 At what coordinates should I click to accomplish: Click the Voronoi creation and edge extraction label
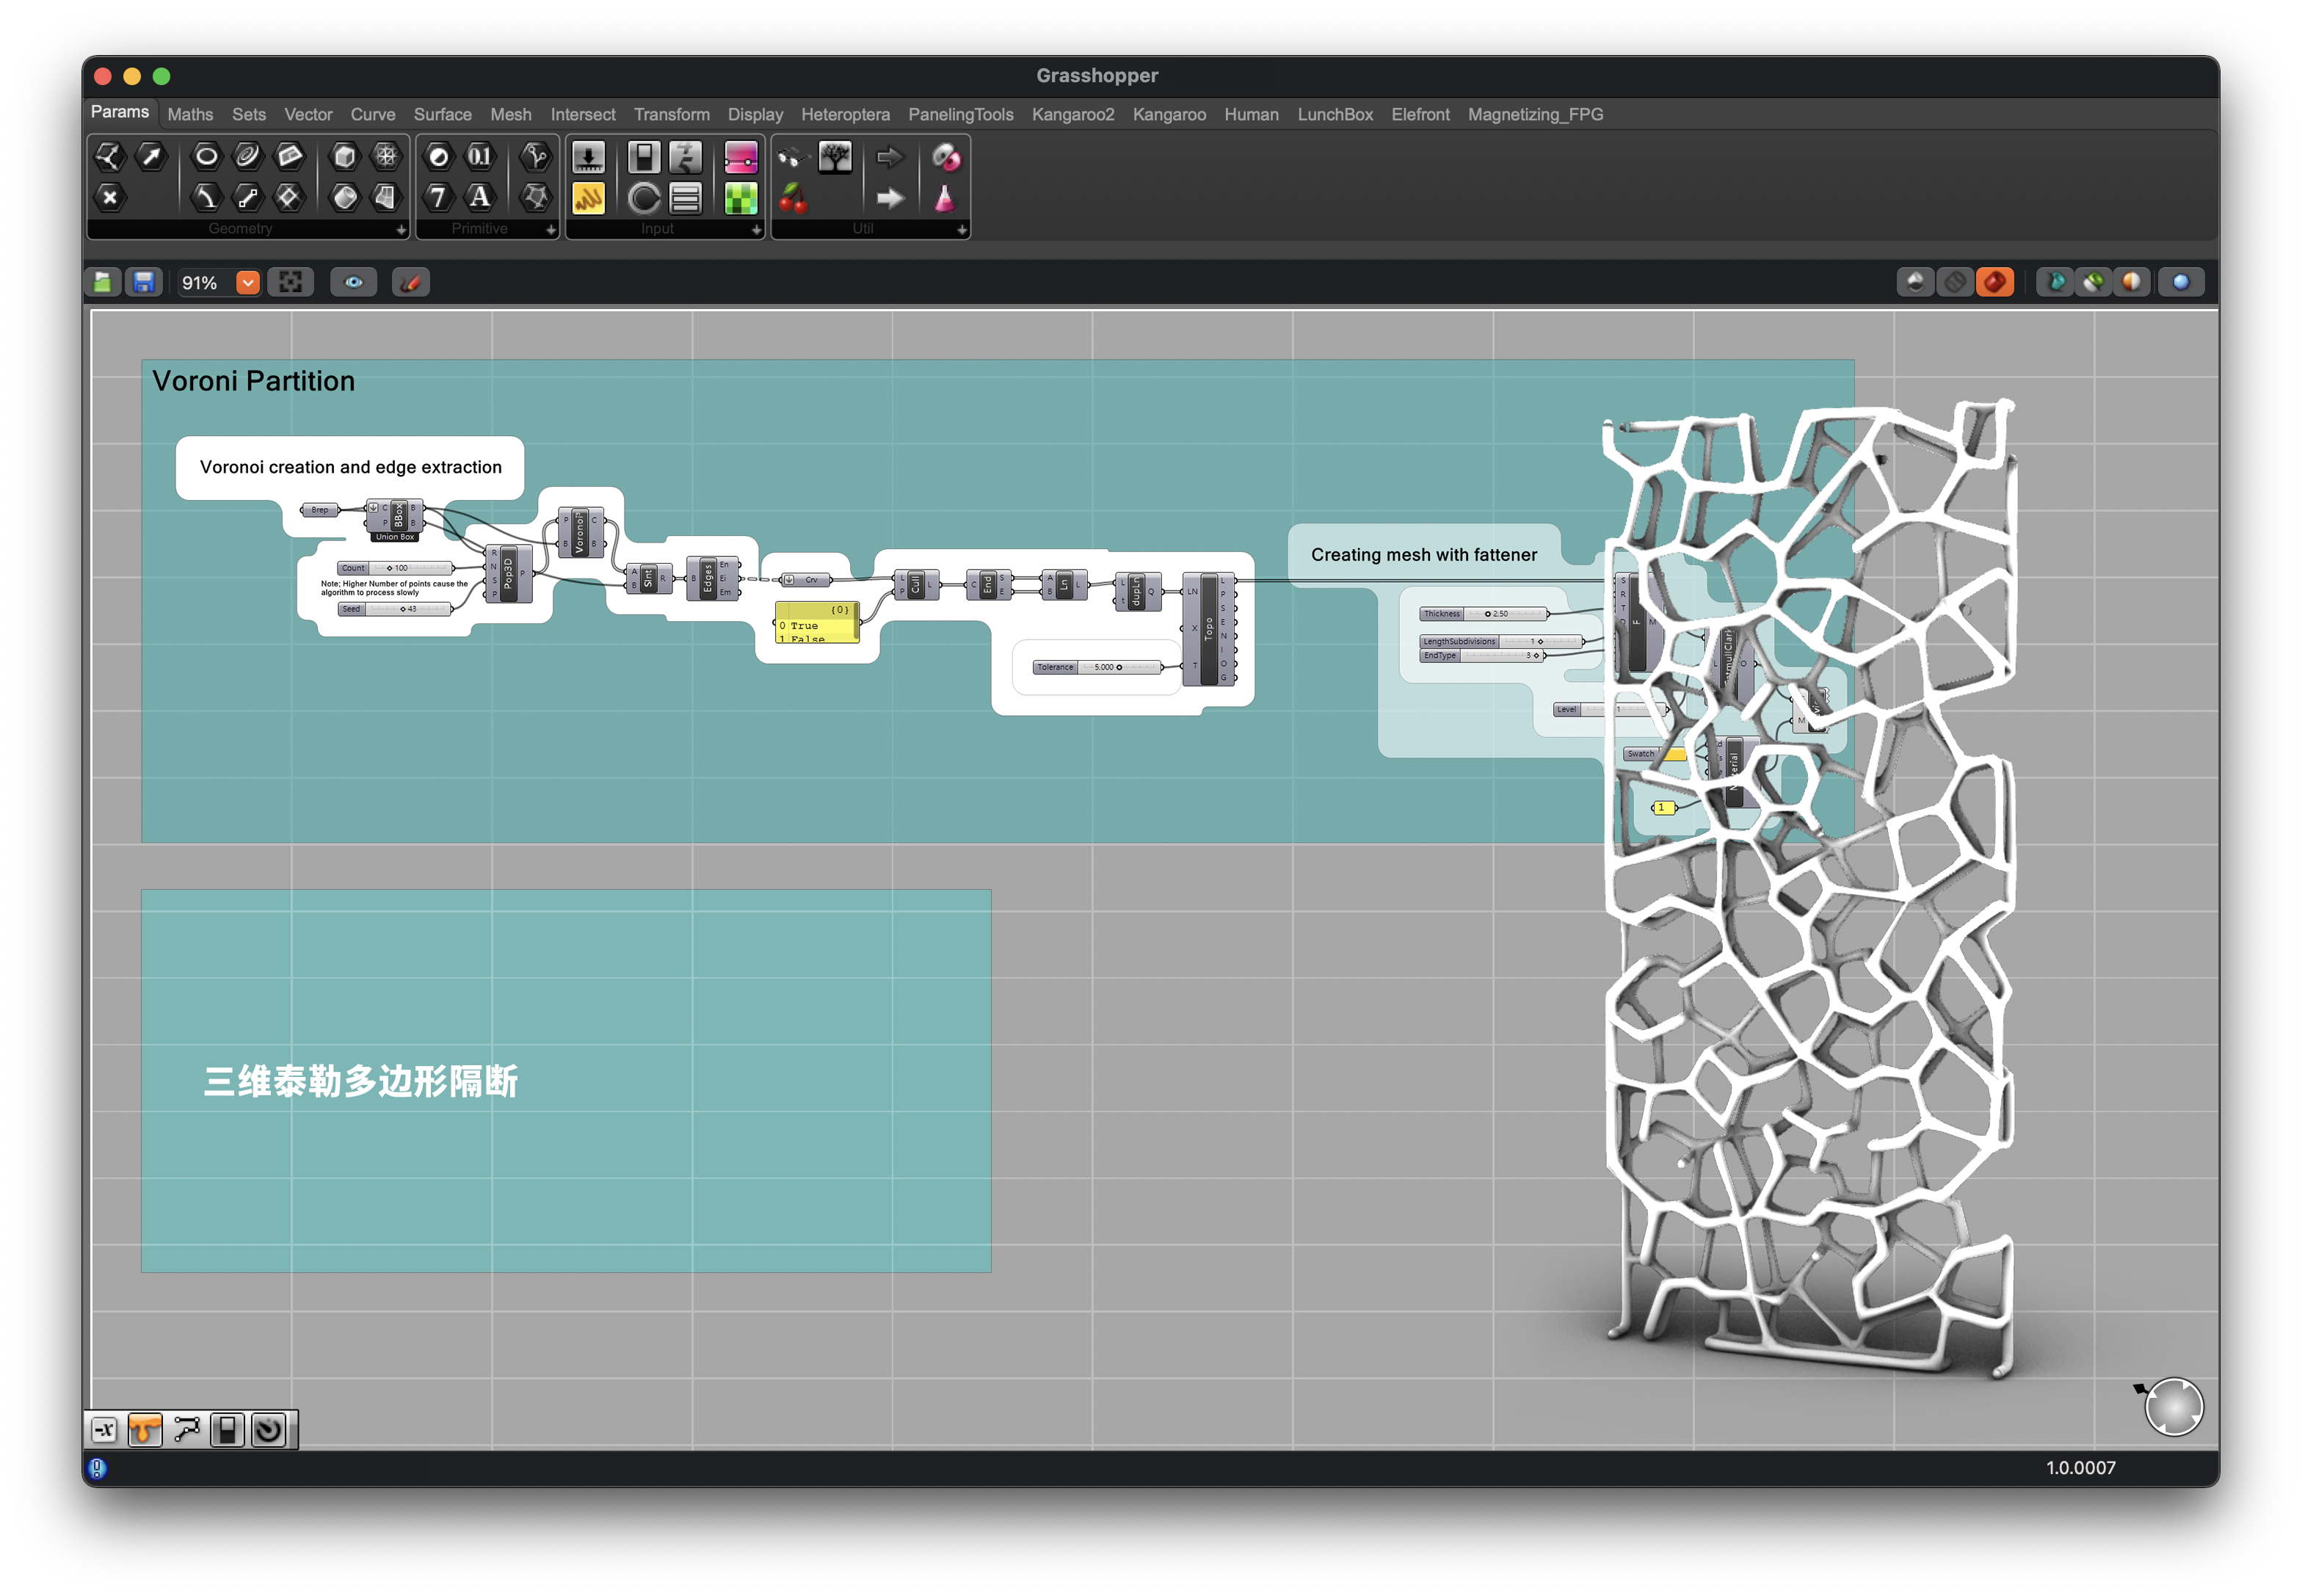350,467
